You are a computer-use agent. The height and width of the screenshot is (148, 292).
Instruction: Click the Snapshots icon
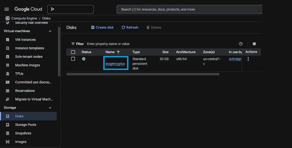pos(8,133)
